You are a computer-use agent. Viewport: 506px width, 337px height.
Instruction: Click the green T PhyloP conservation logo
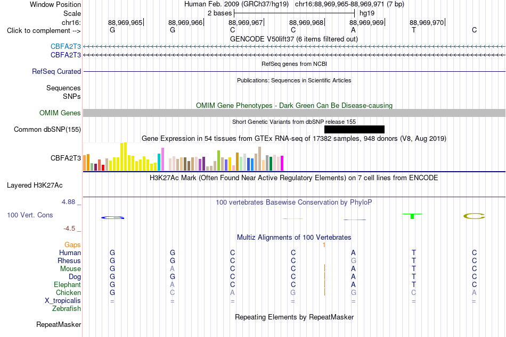pos(412,216)
